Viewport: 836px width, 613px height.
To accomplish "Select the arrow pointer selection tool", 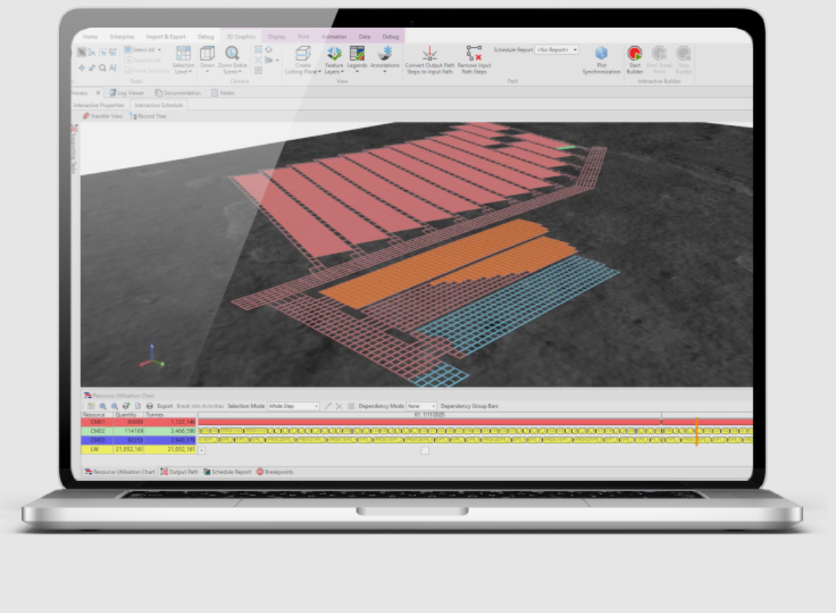I will coord(82,52).
